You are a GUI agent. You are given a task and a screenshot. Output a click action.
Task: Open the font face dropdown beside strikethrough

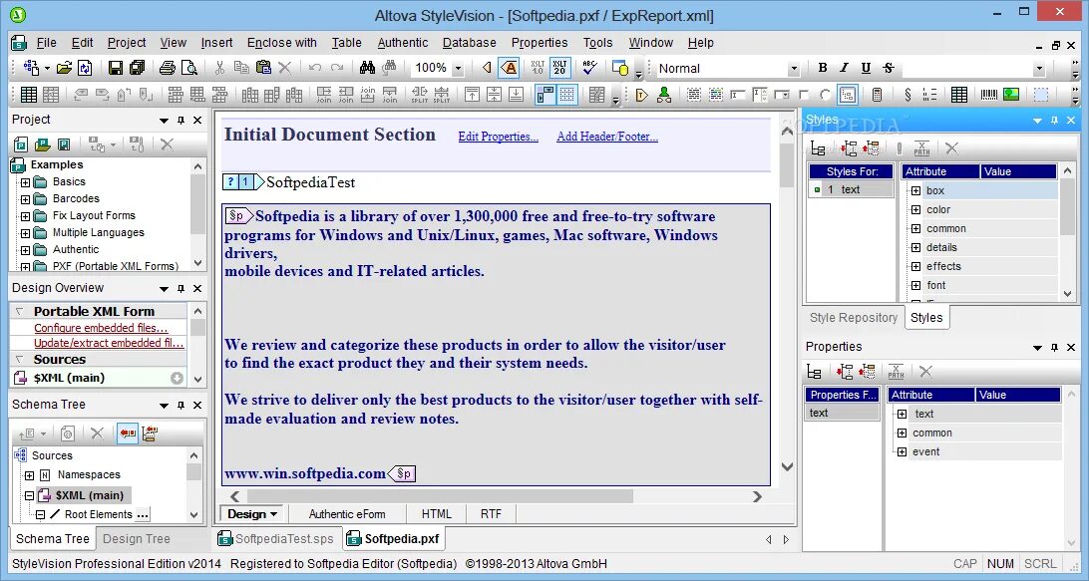click(1039, 69)
